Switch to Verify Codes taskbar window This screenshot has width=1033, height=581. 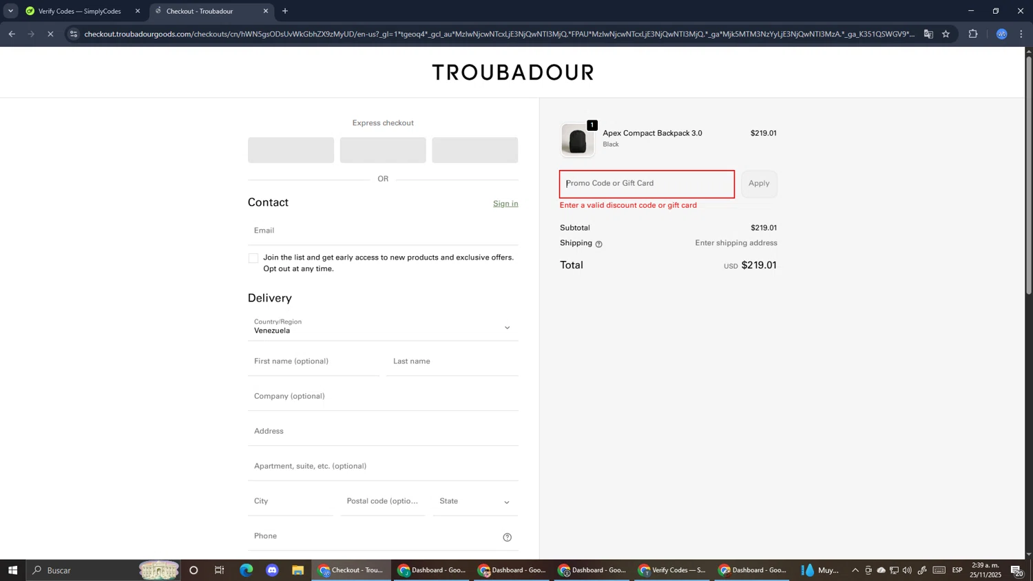tap(672, 570)
